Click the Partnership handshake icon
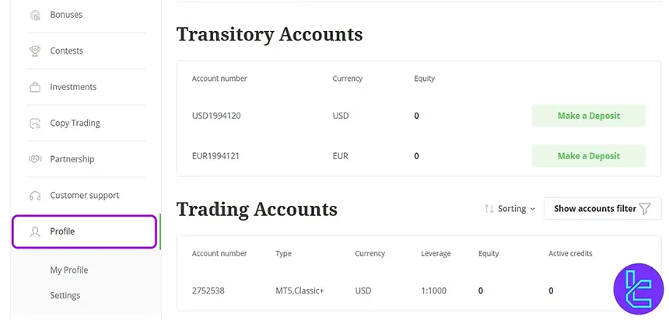 pyautogui.click(x=34, y=159)
